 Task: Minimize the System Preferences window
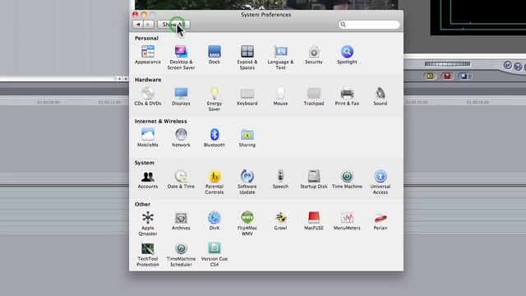click(x=144, y=15)
